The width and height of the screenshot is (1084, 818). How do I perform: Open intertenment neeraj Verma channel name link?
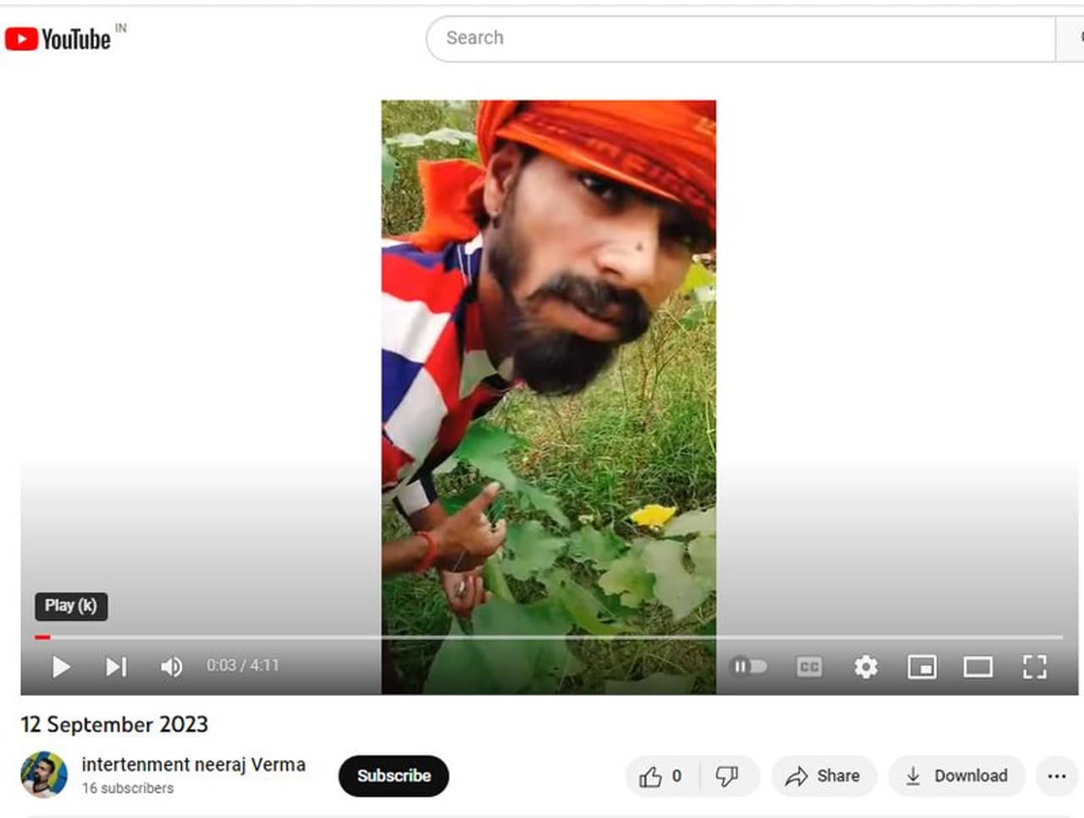point(193,765)
